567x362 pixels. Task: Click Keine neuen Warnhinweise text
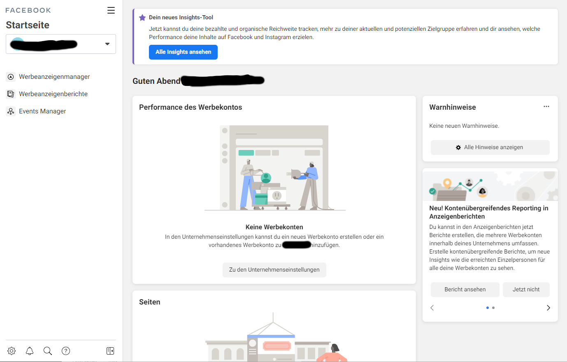(464, 126)
